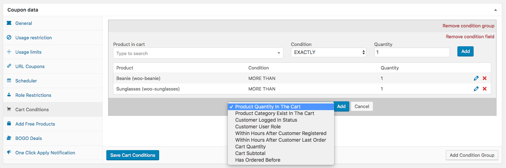Click the edit pencil for Sunglasses row
506x168 pixels.
click(476, 89)
